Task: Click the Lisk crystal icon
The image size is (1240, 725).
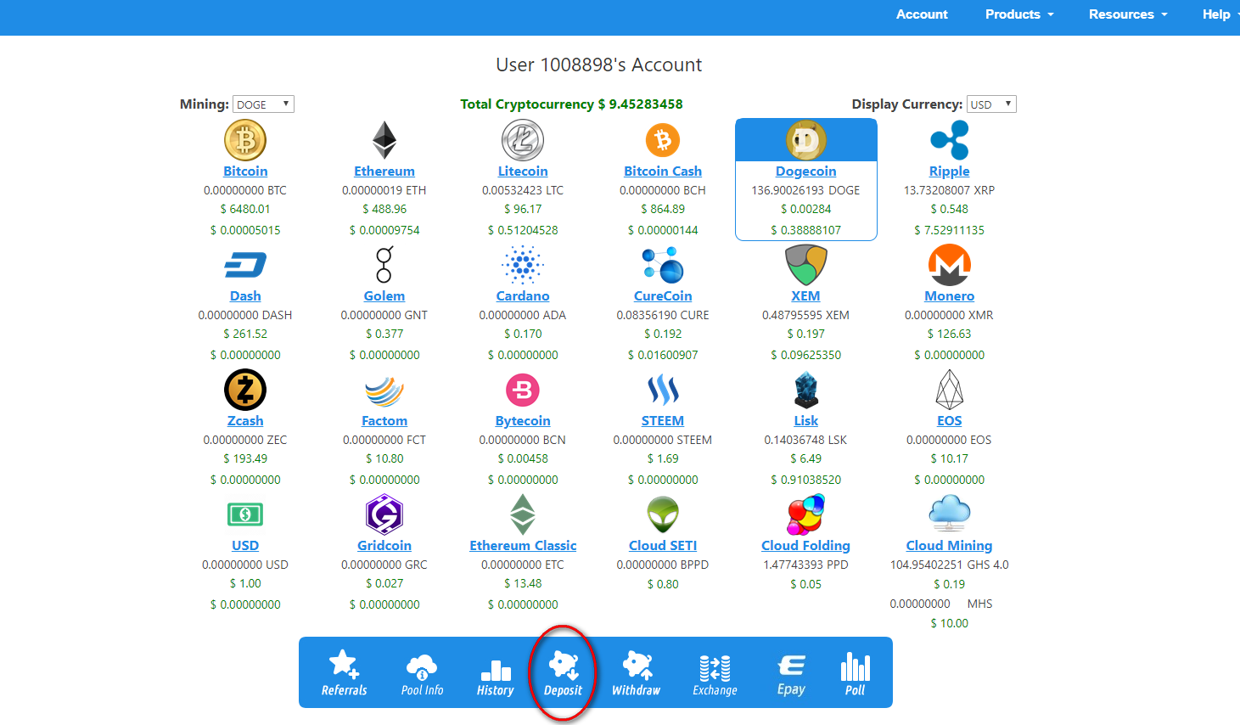Action: [806, 390]
